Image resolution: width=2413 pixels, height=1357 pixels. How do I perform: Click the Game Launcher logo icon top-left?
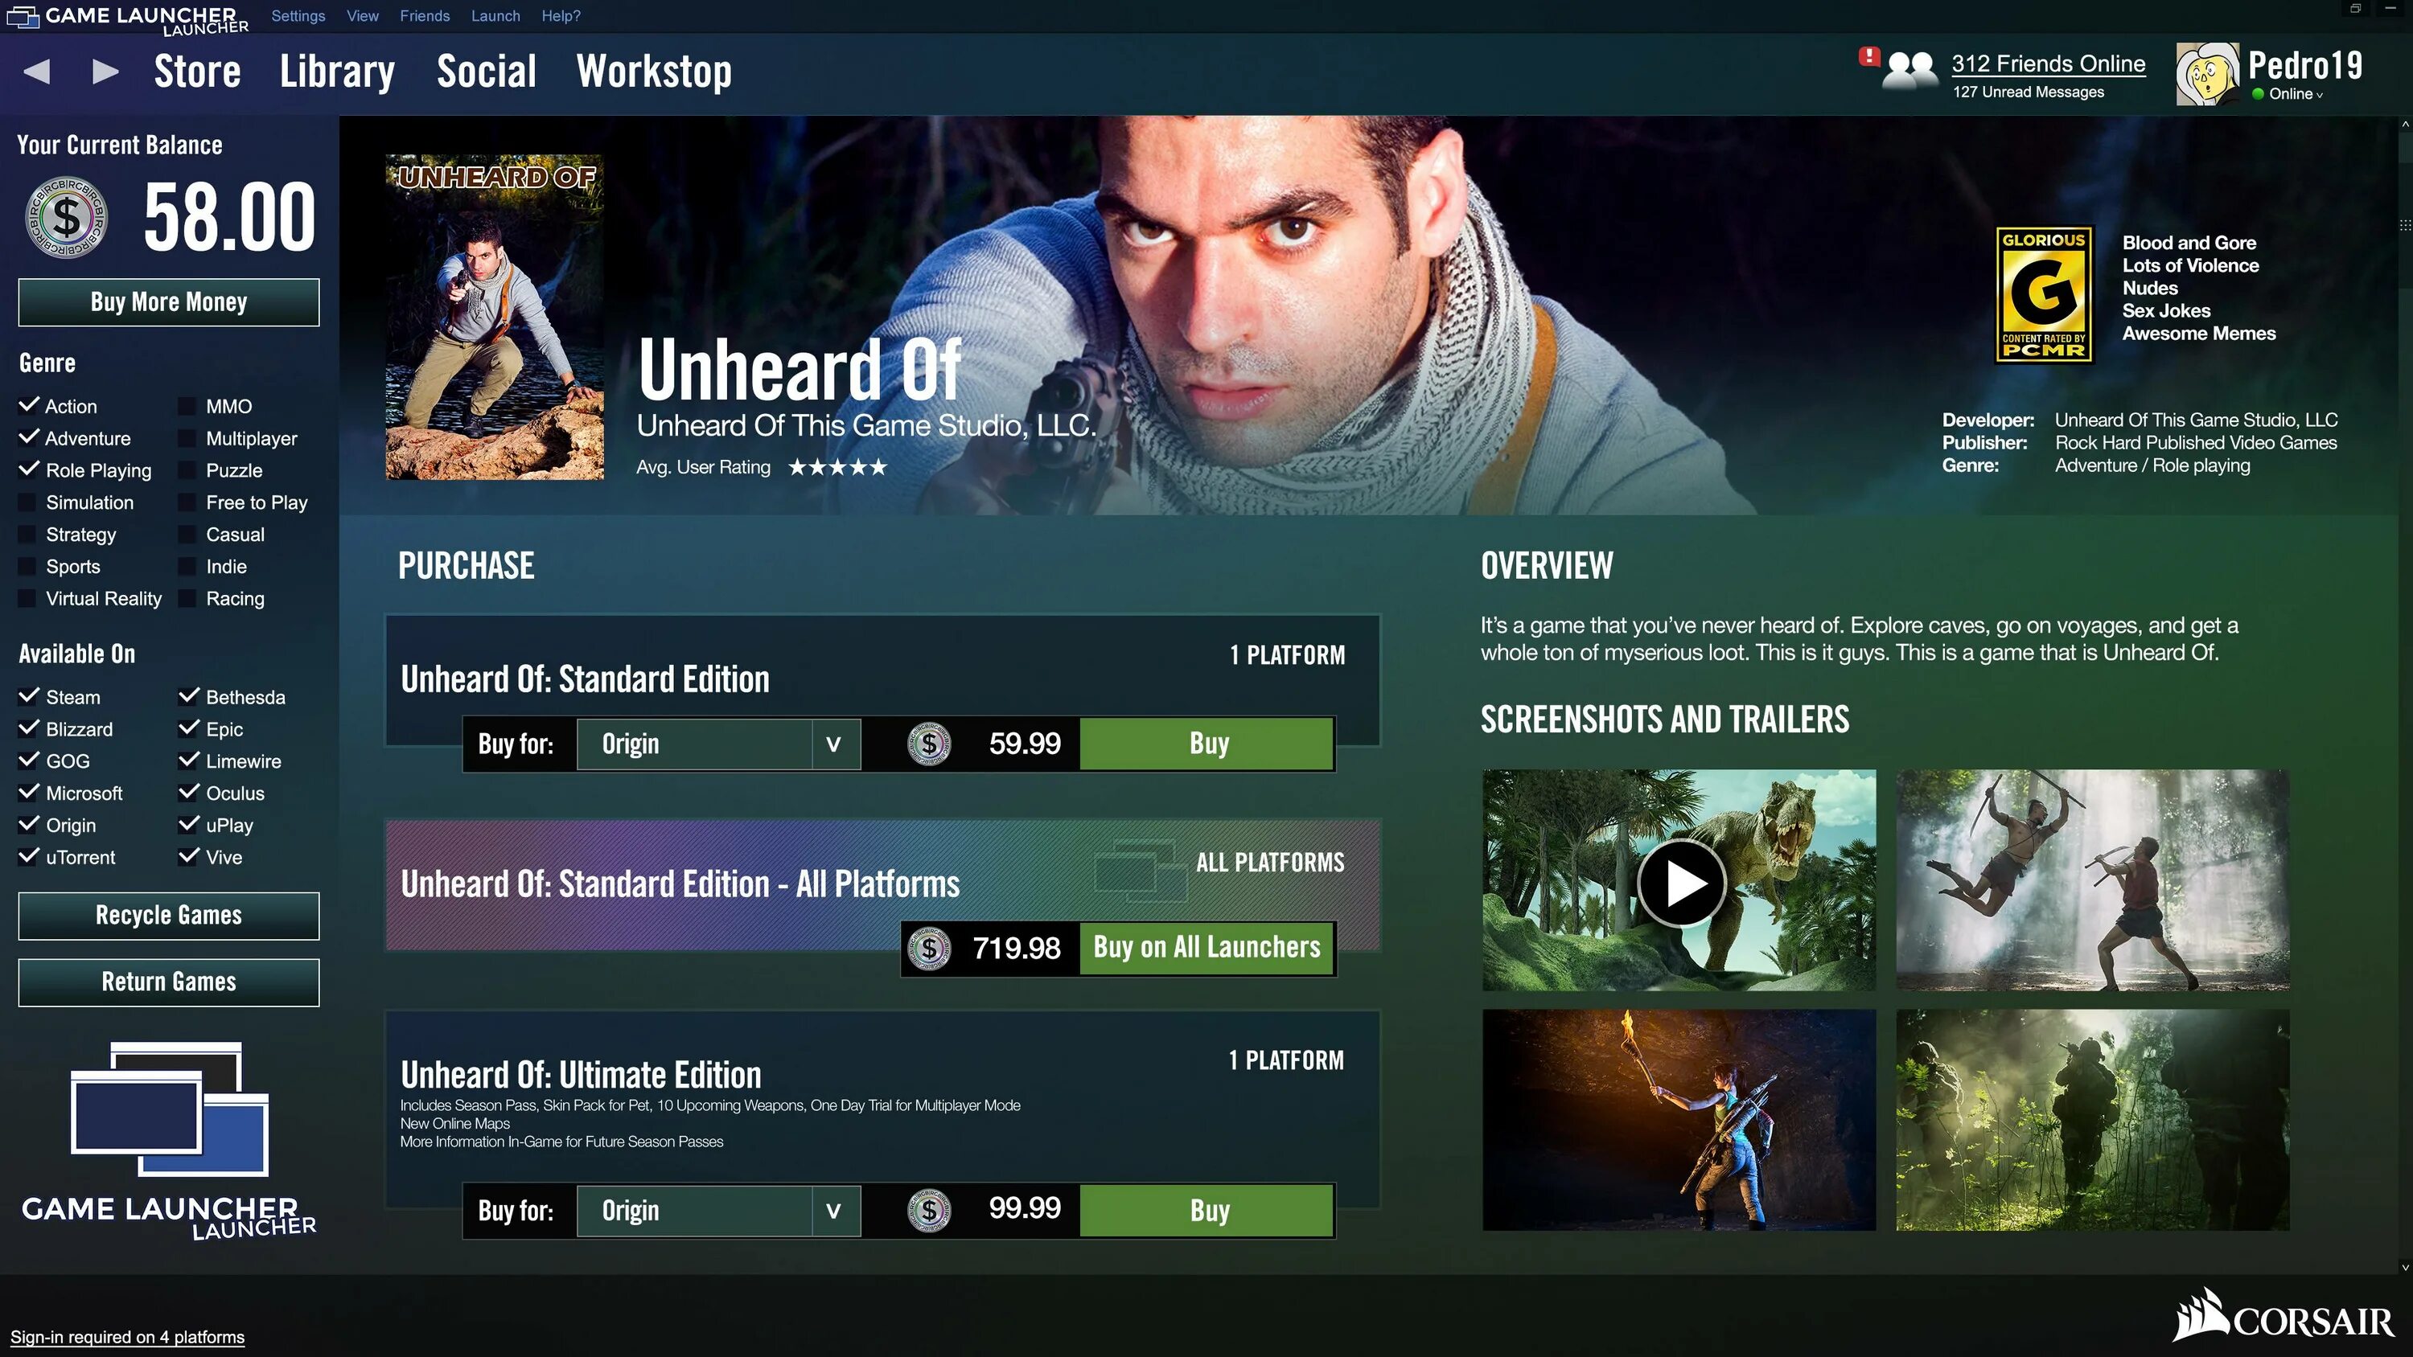pos(22,17)
